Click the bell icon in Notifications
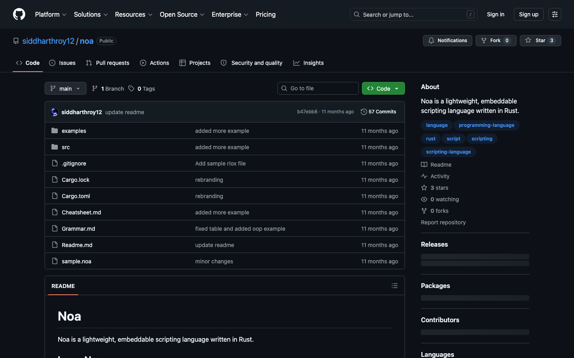 431,41
